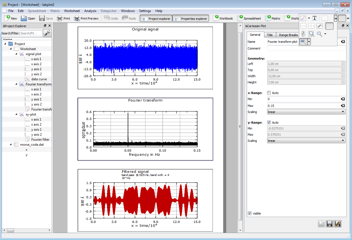Create a new Spreadsheet from the toolbar
352x240 pixels.
(249, 18)
